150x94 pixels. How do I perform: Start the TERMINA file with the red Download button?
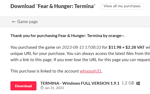click(x=23, y=86)
